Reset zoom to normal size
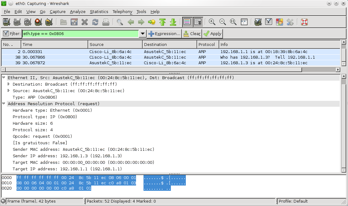Screen dimensions: 348x206 click(233, 22)
